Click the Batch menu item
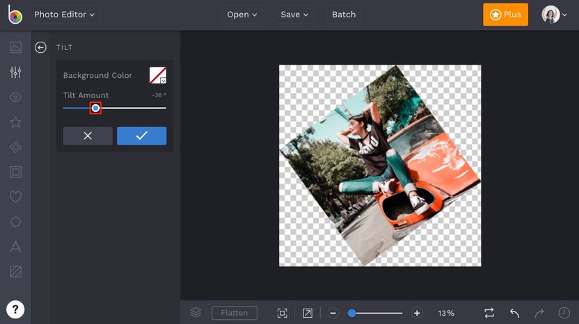The width and height of the screenshot is (579, 324). (x=344, y=15)
